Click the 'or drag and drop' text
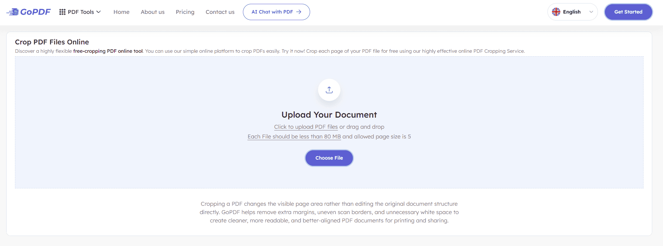Screen dimensions: 663x246 pos(362,127)
